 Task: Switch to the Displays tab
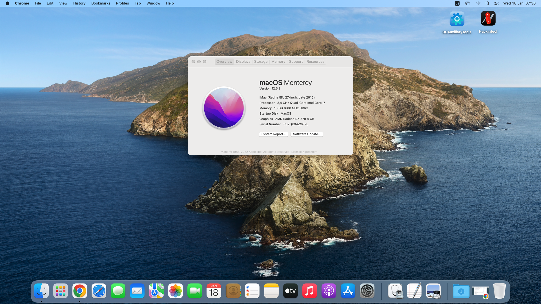[243, 62]
